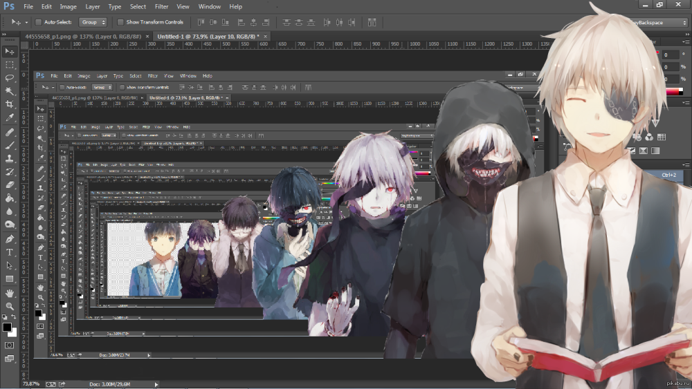Select the Crop tool
692x389 pixels.
[9, 104]
